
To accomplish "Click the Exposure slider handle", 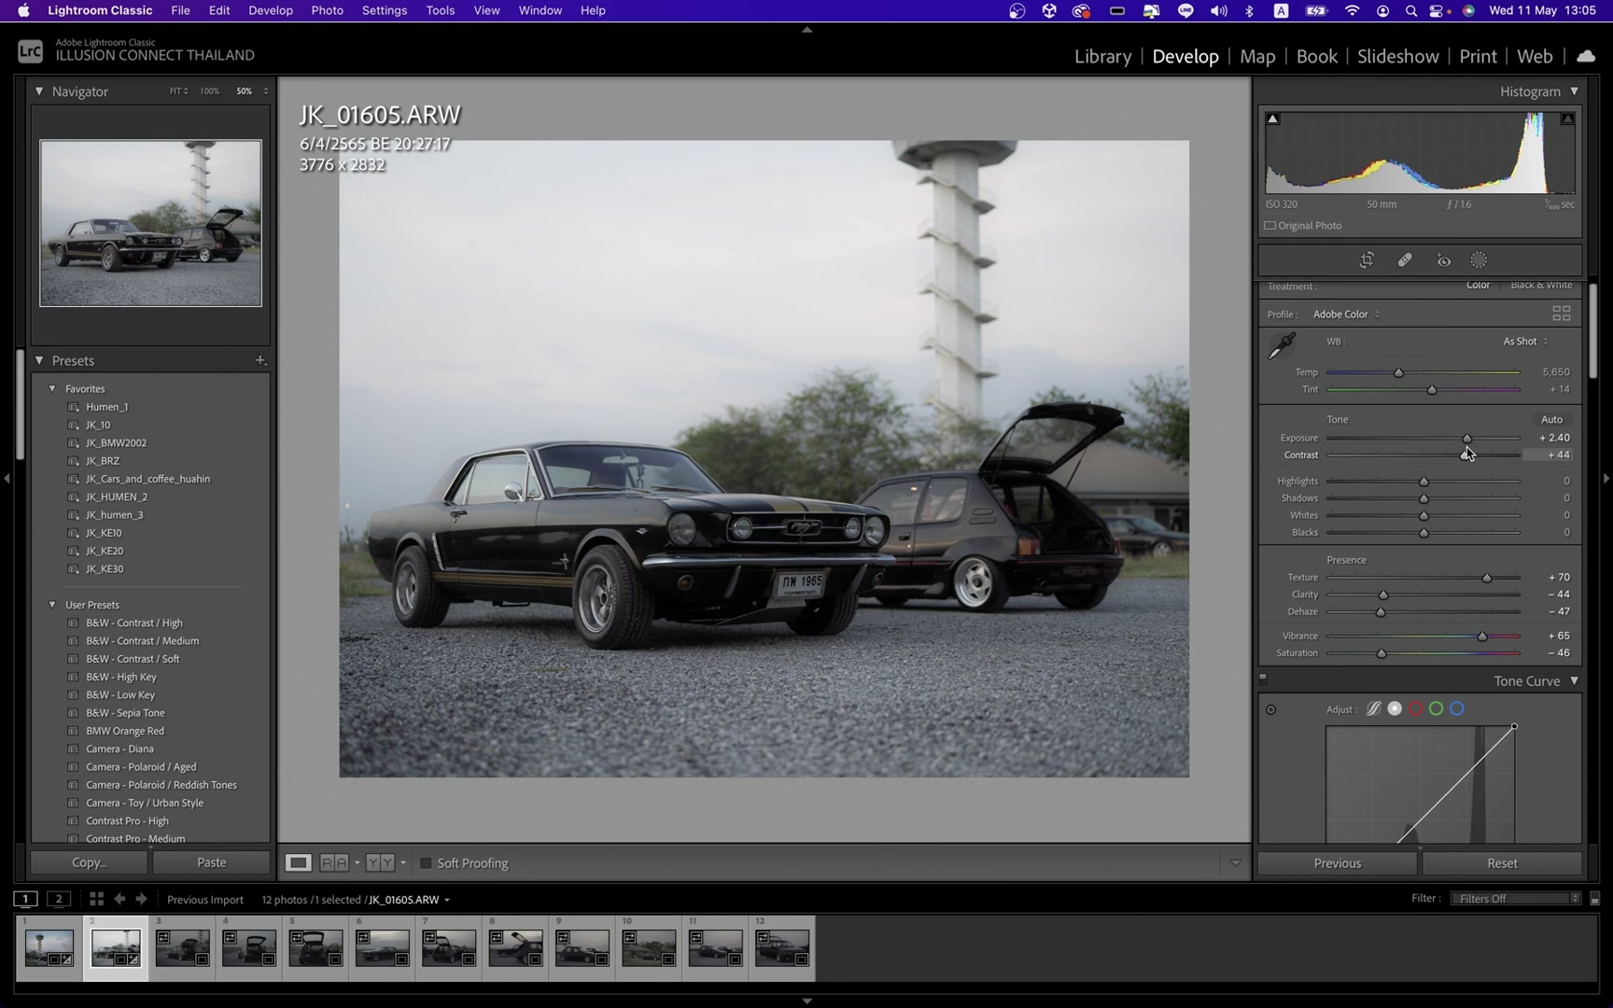I will [1466, 438].
